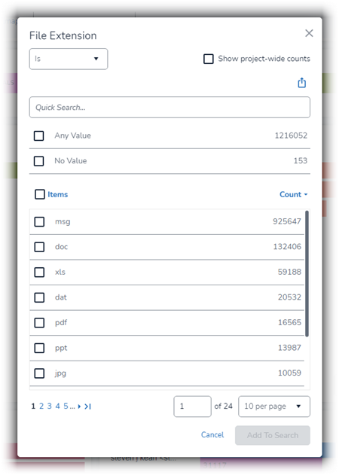The image size is (339, 475).
Task: Click the page number input box
Action: pos(192,406)
